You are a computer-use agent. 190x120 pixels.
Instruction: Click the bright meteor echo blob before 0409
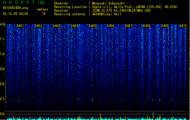coord(160,100)
